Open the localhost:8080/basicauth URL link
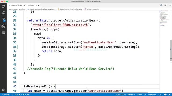This screenshot has height=96, width=172. [60, 25]
